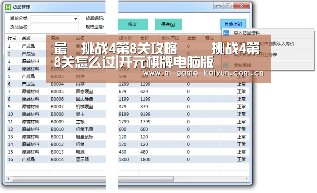Screen dimensions: 317x193
Task: Maximize the 货品管理 window
Action: click(228, 6)
